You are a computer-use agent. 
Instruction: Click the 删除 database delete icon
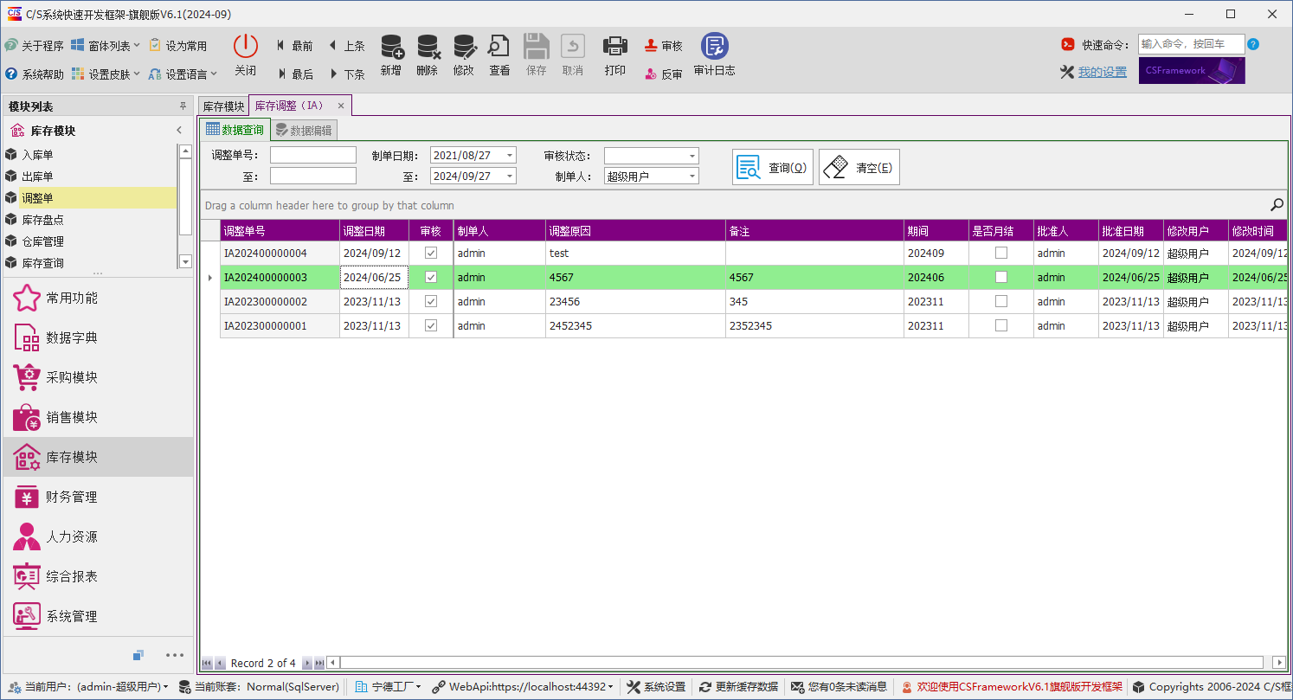pyautogui.click(x=428, y=46)
